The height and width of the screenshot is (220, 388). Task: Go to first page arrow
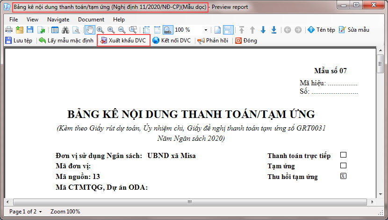click(x=242, y=30)
